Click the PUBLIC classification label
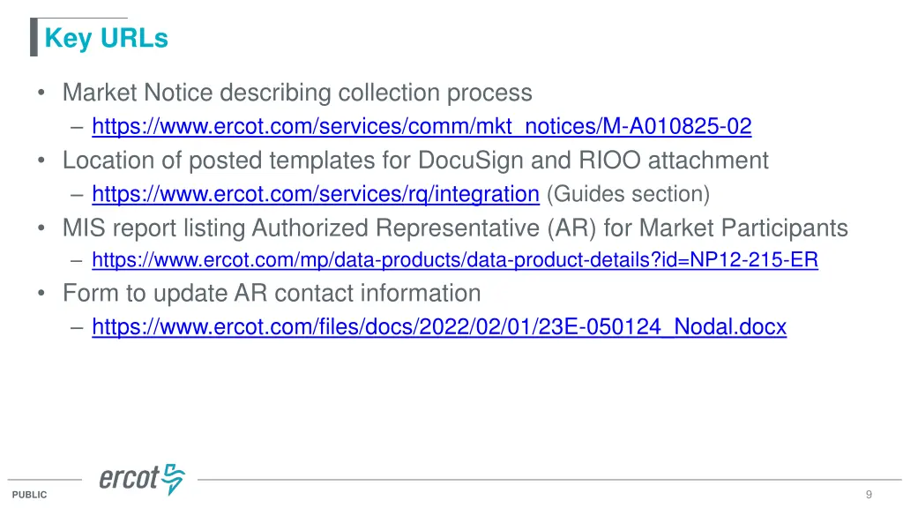Screen dimensions: 903x508 tap(29, 494)
